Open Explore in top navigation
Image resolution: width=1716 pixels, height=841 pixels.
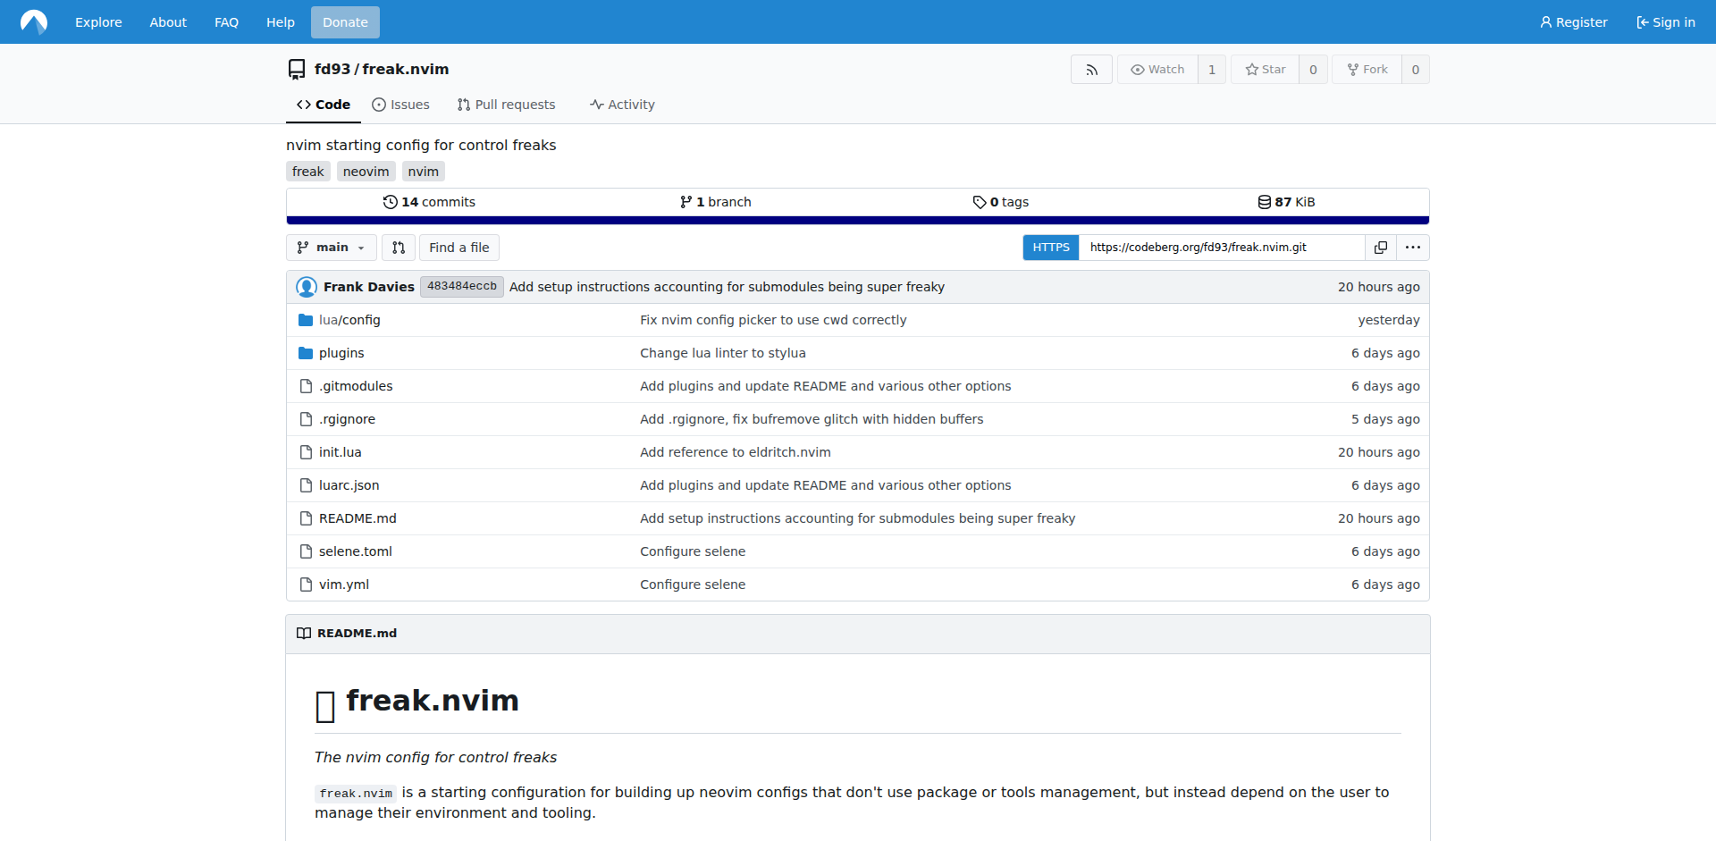[x=98, y=22]
